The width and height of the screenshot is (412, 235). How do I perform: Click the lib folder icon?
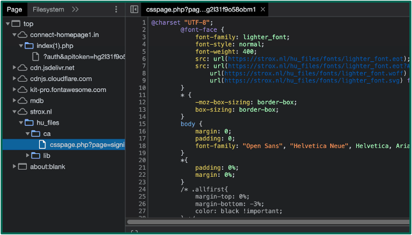pos(36,156)
